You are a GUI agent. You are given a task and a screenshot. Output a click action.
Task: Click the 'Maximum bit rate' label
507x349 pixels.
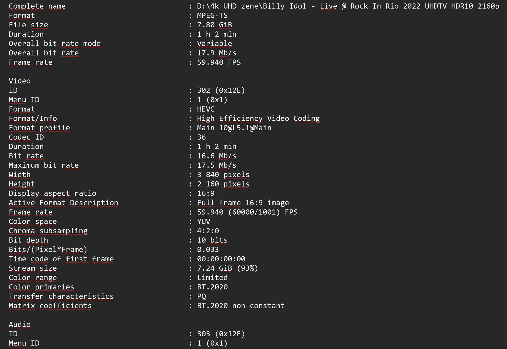click(44, 165)
